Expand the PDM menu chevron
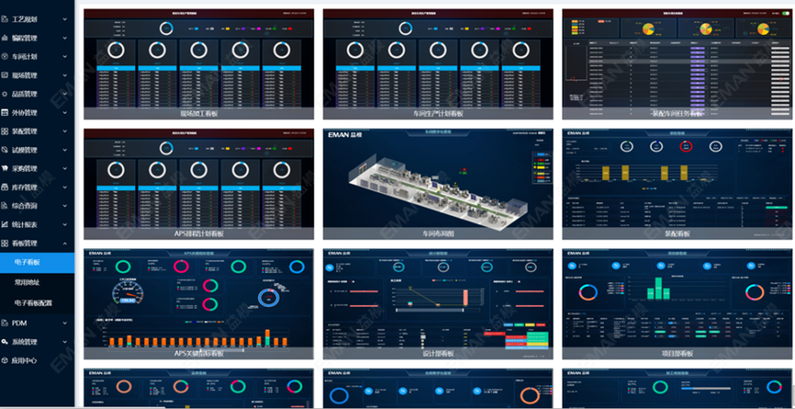Viewport: 795px width, 409px height. 67,324
